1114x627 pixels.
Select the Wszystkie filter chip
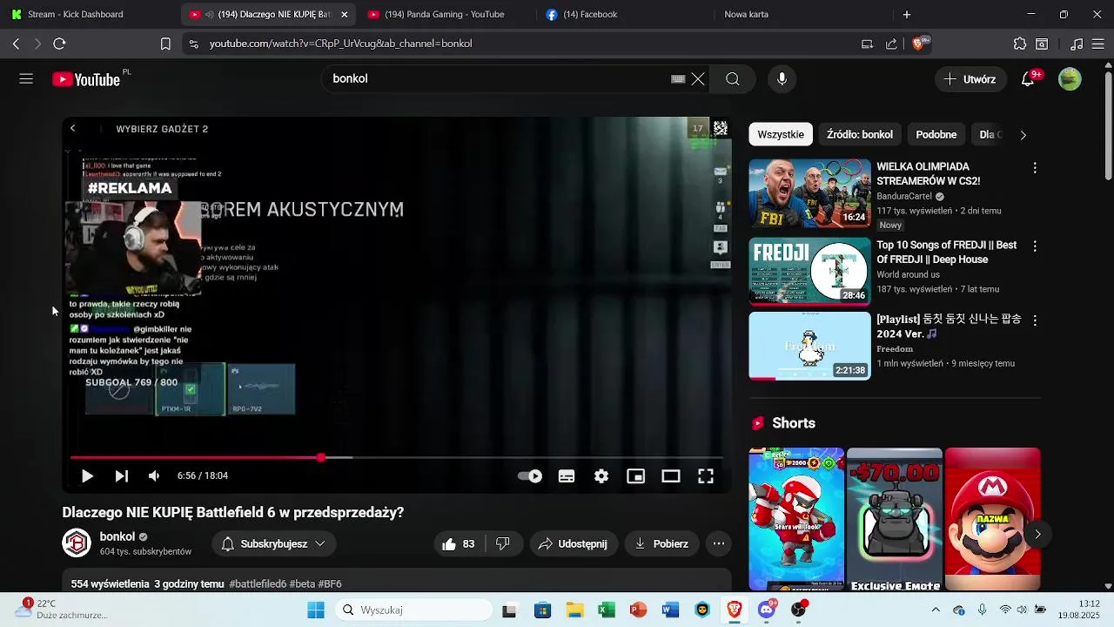click(x=781, y=135)
